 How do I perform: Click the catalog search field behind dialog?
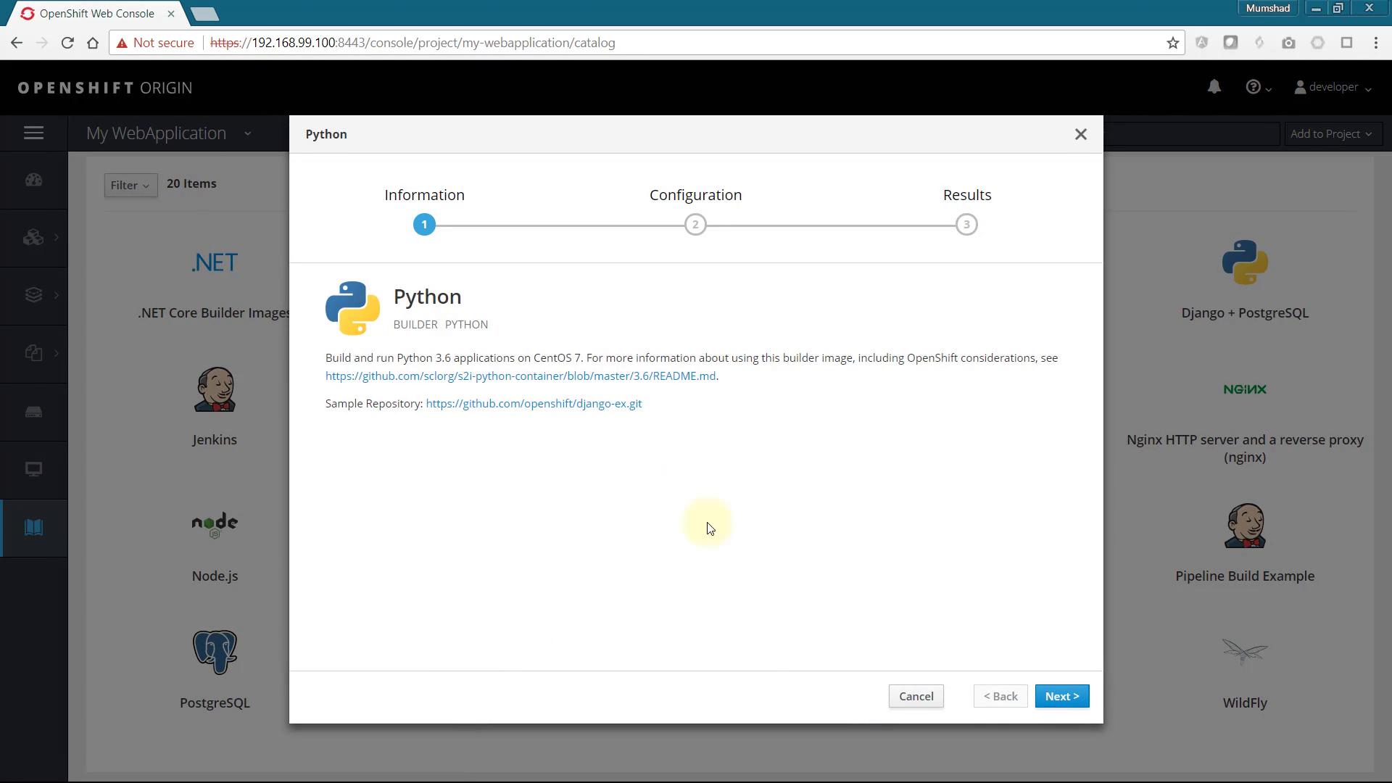(x=1192, y=134)
